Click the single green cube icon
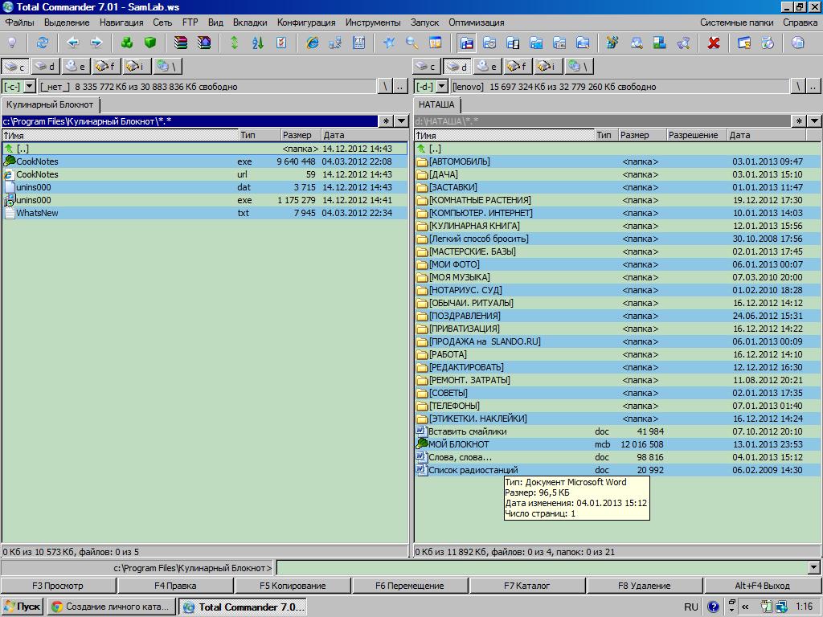The image size is (823, 617). pyautogui.click(x=150, y=43)
